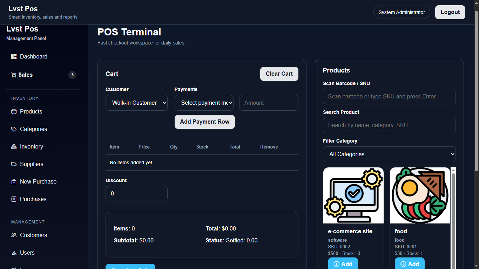Image resolution: width=479 pixels, height=269 pixels.
Task: Click the Logout button
Action: pos(450,12)
